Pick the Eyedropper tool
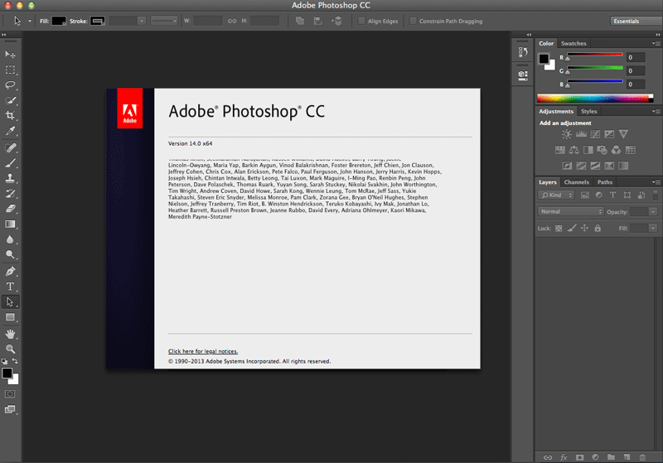The width and height of the screenshot is (663, 463). point(10,131)
